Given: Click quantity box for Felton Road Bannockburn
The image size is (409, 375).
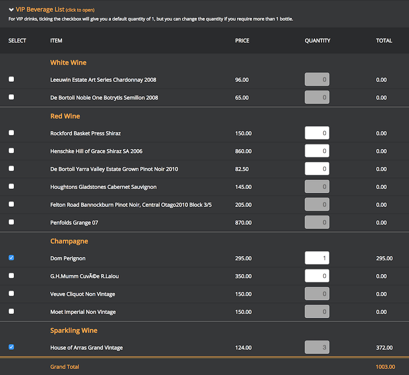Looking at the screenshot, I should point(317,205).
